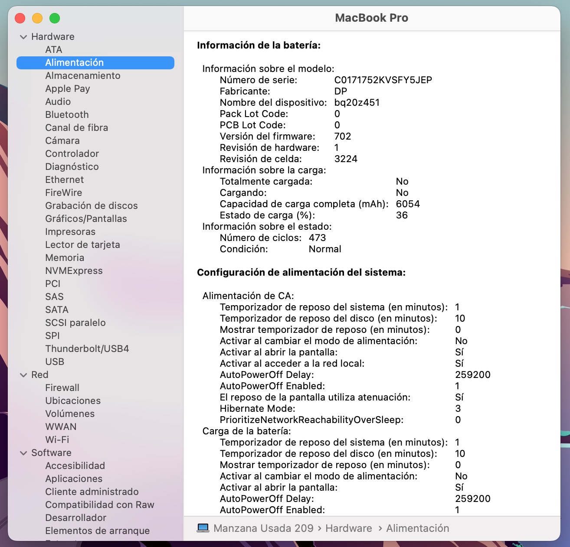
Task: Collapse the Red section chevron
Action: pyautogui.click(x=23, y=375)
